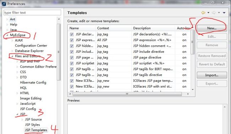This screenshot has width=231, height=134.
Task: Expand the Common Editor Preferences node
Action: tap(17, 67)
